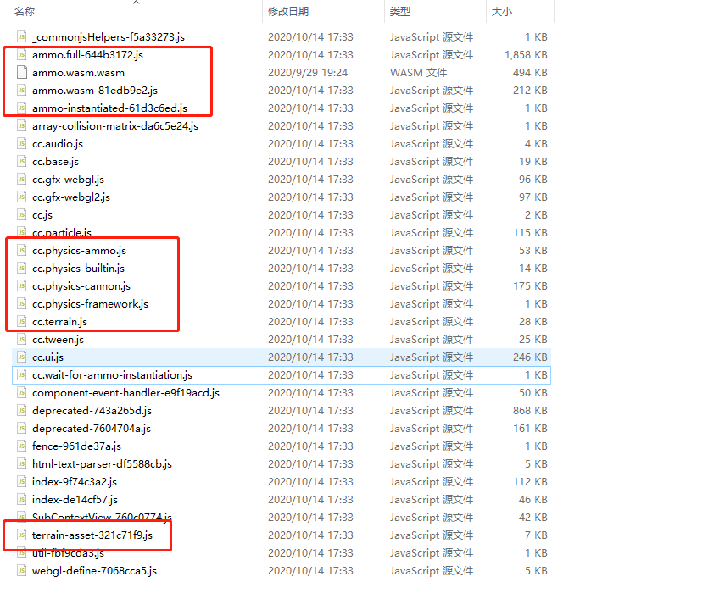Select the file cc.physics-builtin.js

[78, 269]
